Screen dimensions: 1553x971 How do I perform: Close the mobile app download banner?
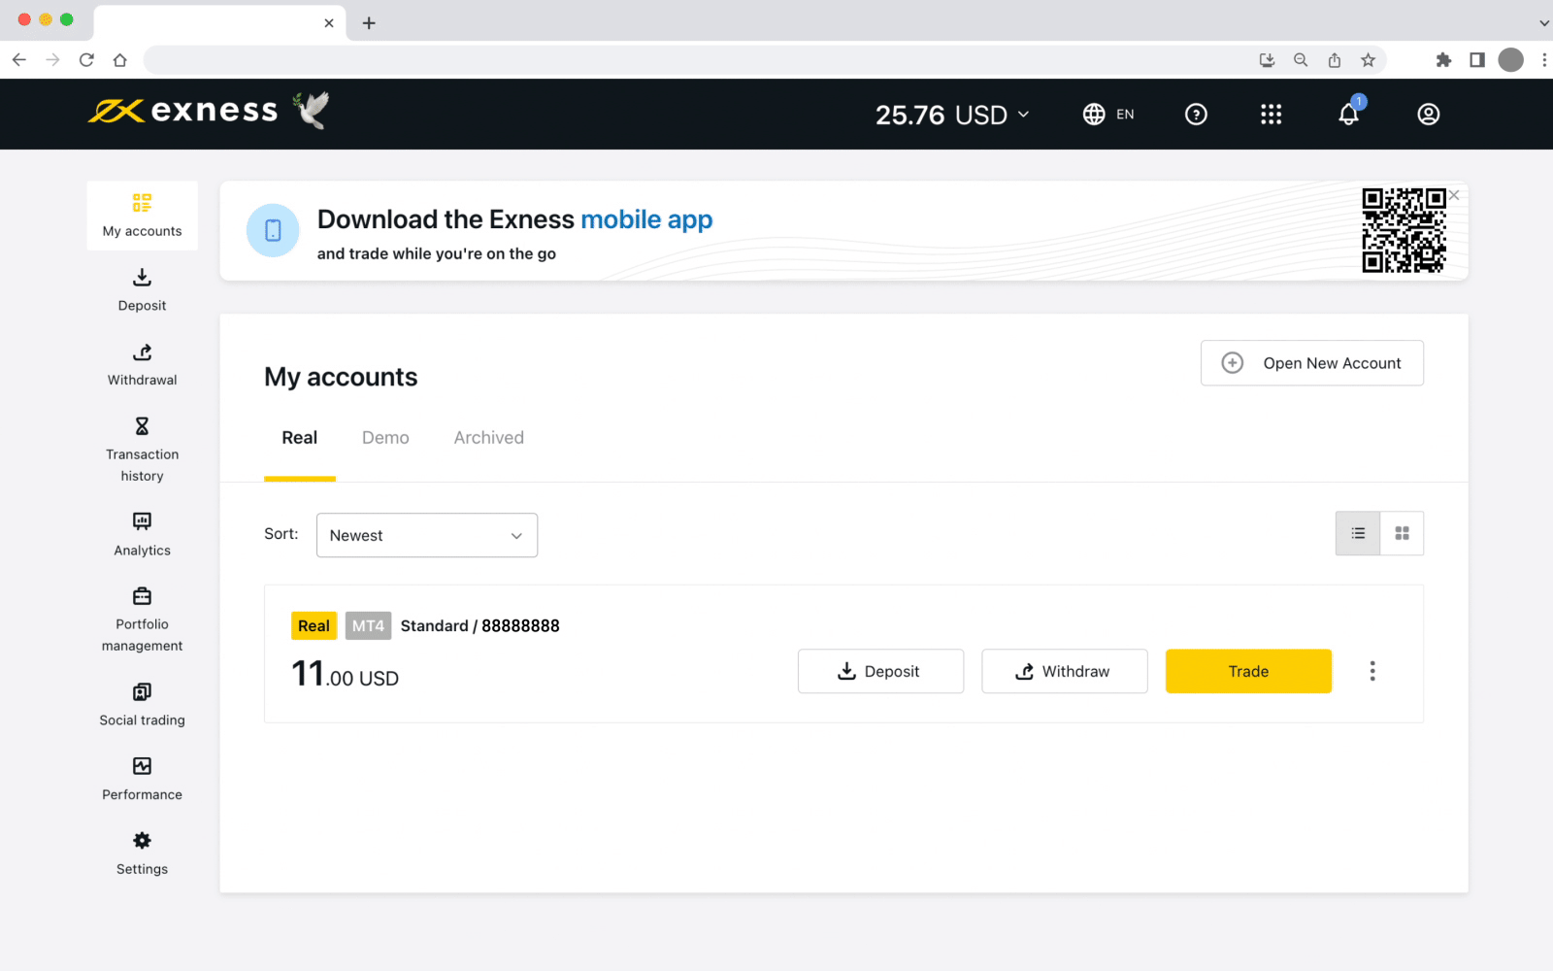[1454, 195]
